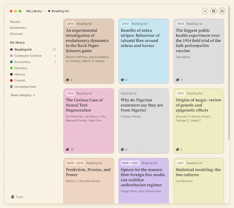
Task: Open the Trash
Action: (x=17, y=197)
